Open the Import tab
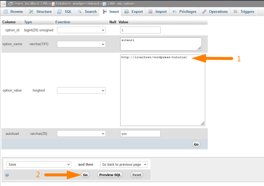This screenshot has height=186, width=264. click(157, 12)
